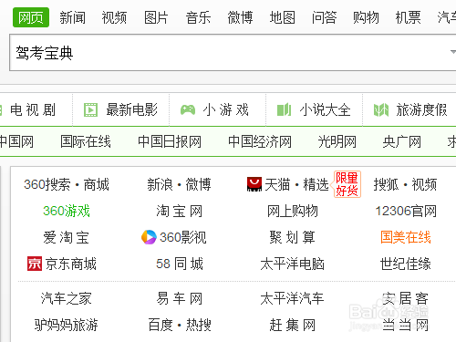Open the 赶集网 link
The height and width of the screenshot is (342, 456).
293,325
